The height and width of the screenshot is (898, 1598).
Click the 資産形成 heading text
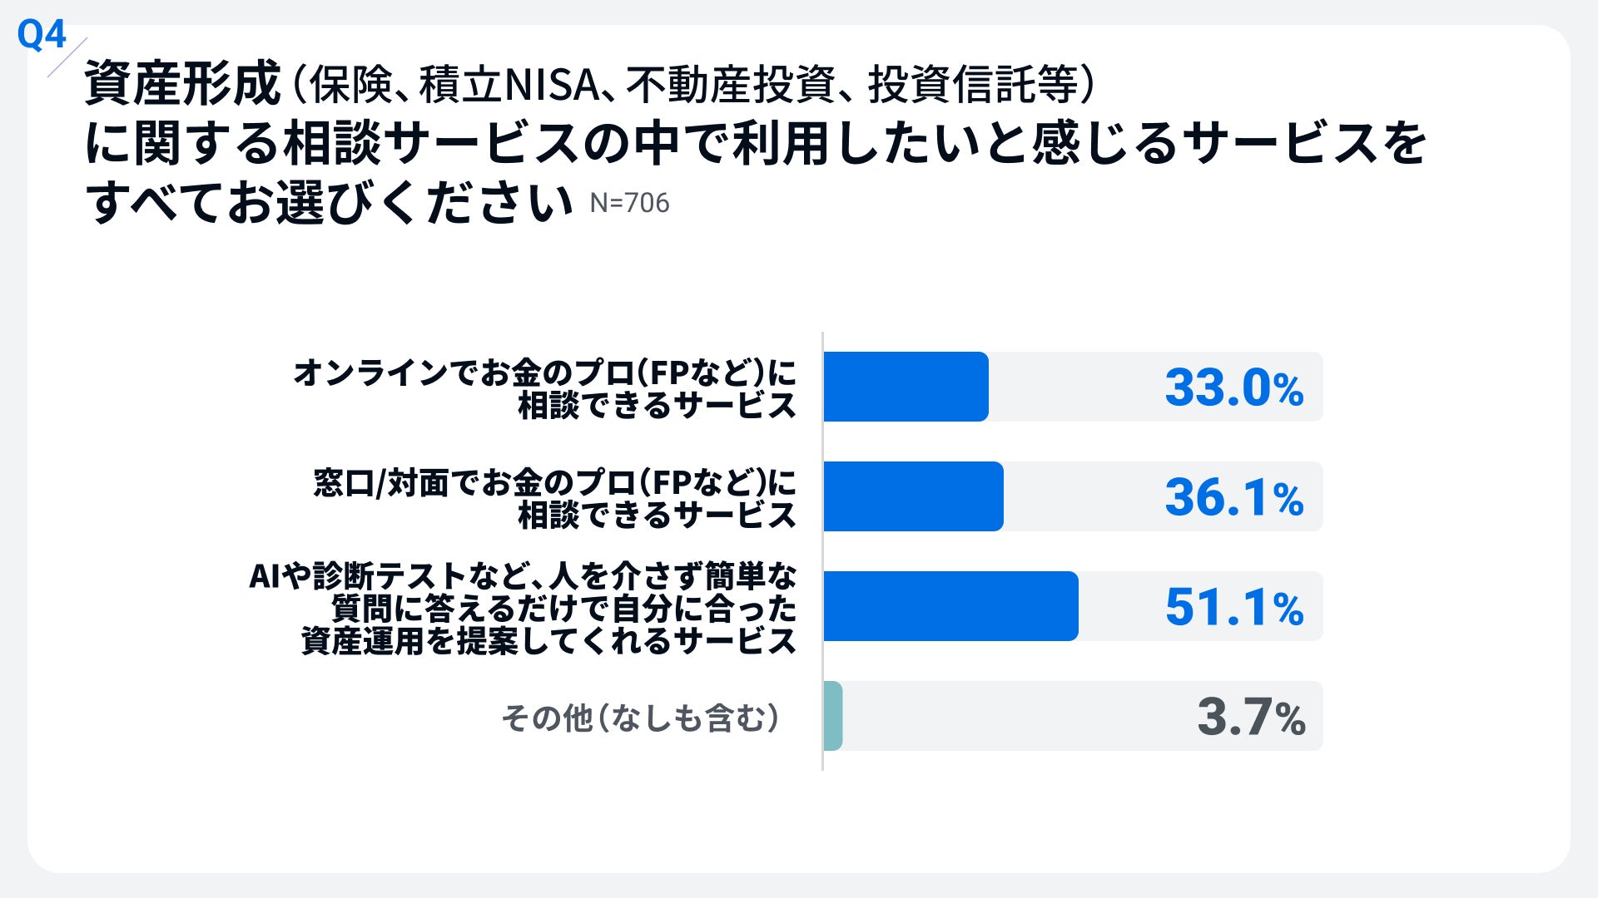click(182, 84)
